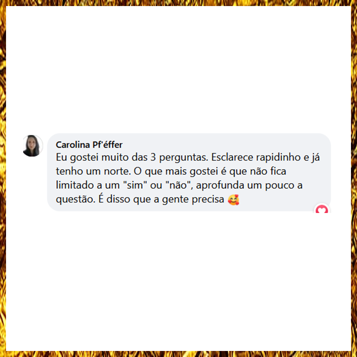The height and width of the screenshot is (357, 357).
Task: Click the quoted word "não" in comment
Action: click(x=178, y=185)
